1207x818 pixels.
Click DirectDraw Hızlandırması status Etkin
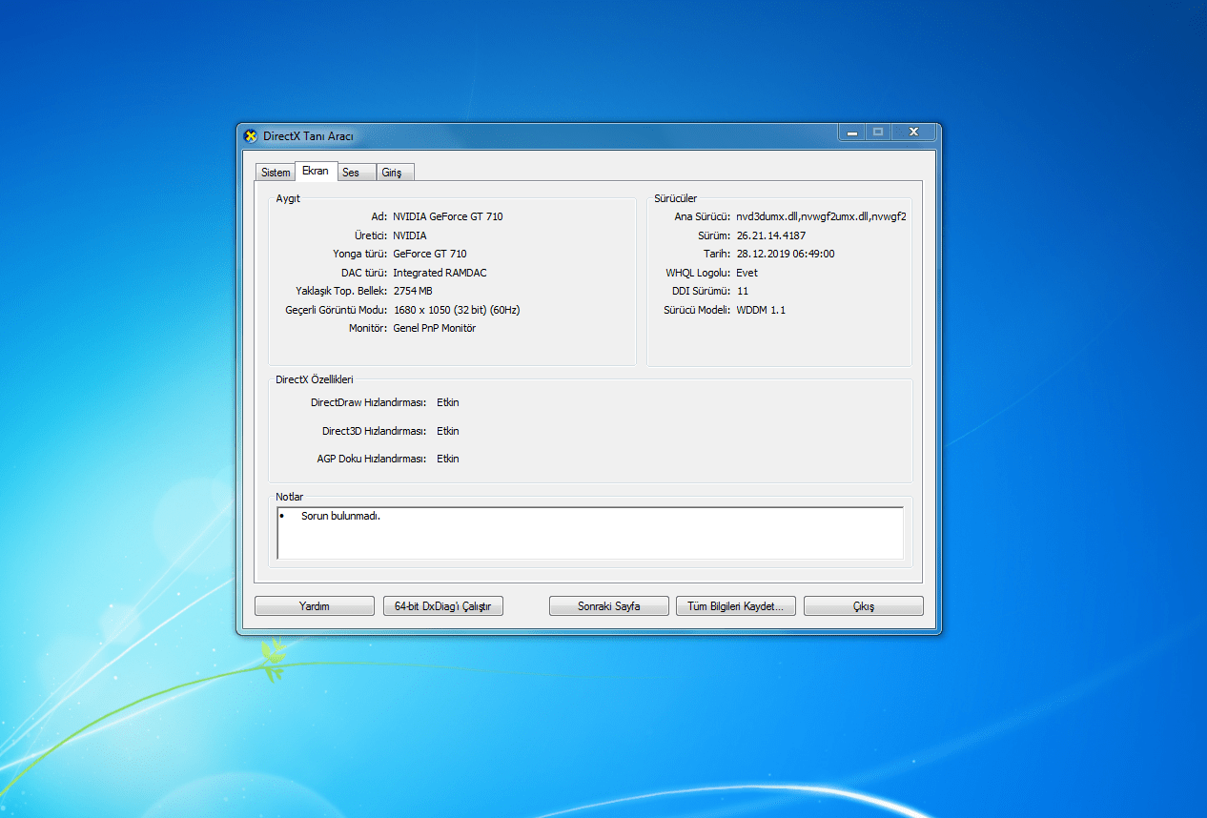[x=448, y=402]
